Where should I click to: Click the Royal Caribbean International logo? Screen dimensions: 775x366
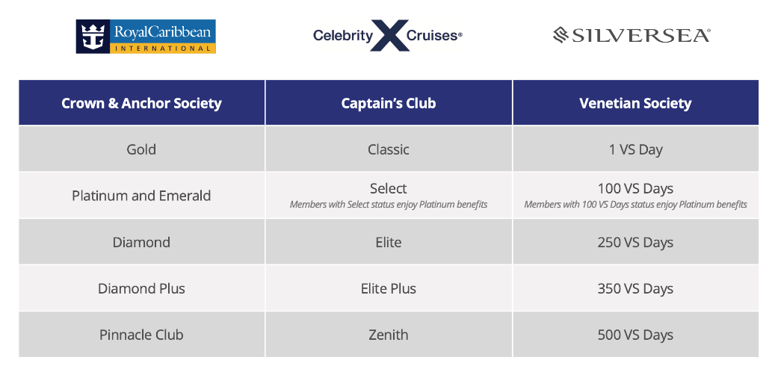click(146, 37)
